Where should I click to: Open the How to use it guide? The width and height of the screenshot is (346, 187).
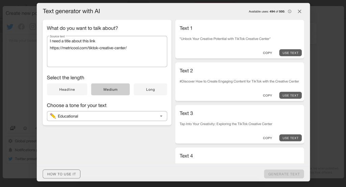tap(61, 174)
